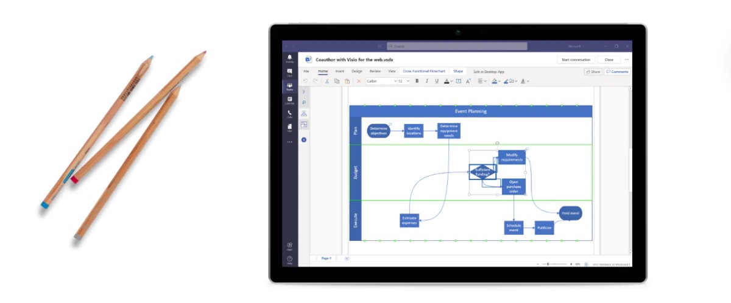Click Edit in Desktop App
731x303 pixels.
489,71
